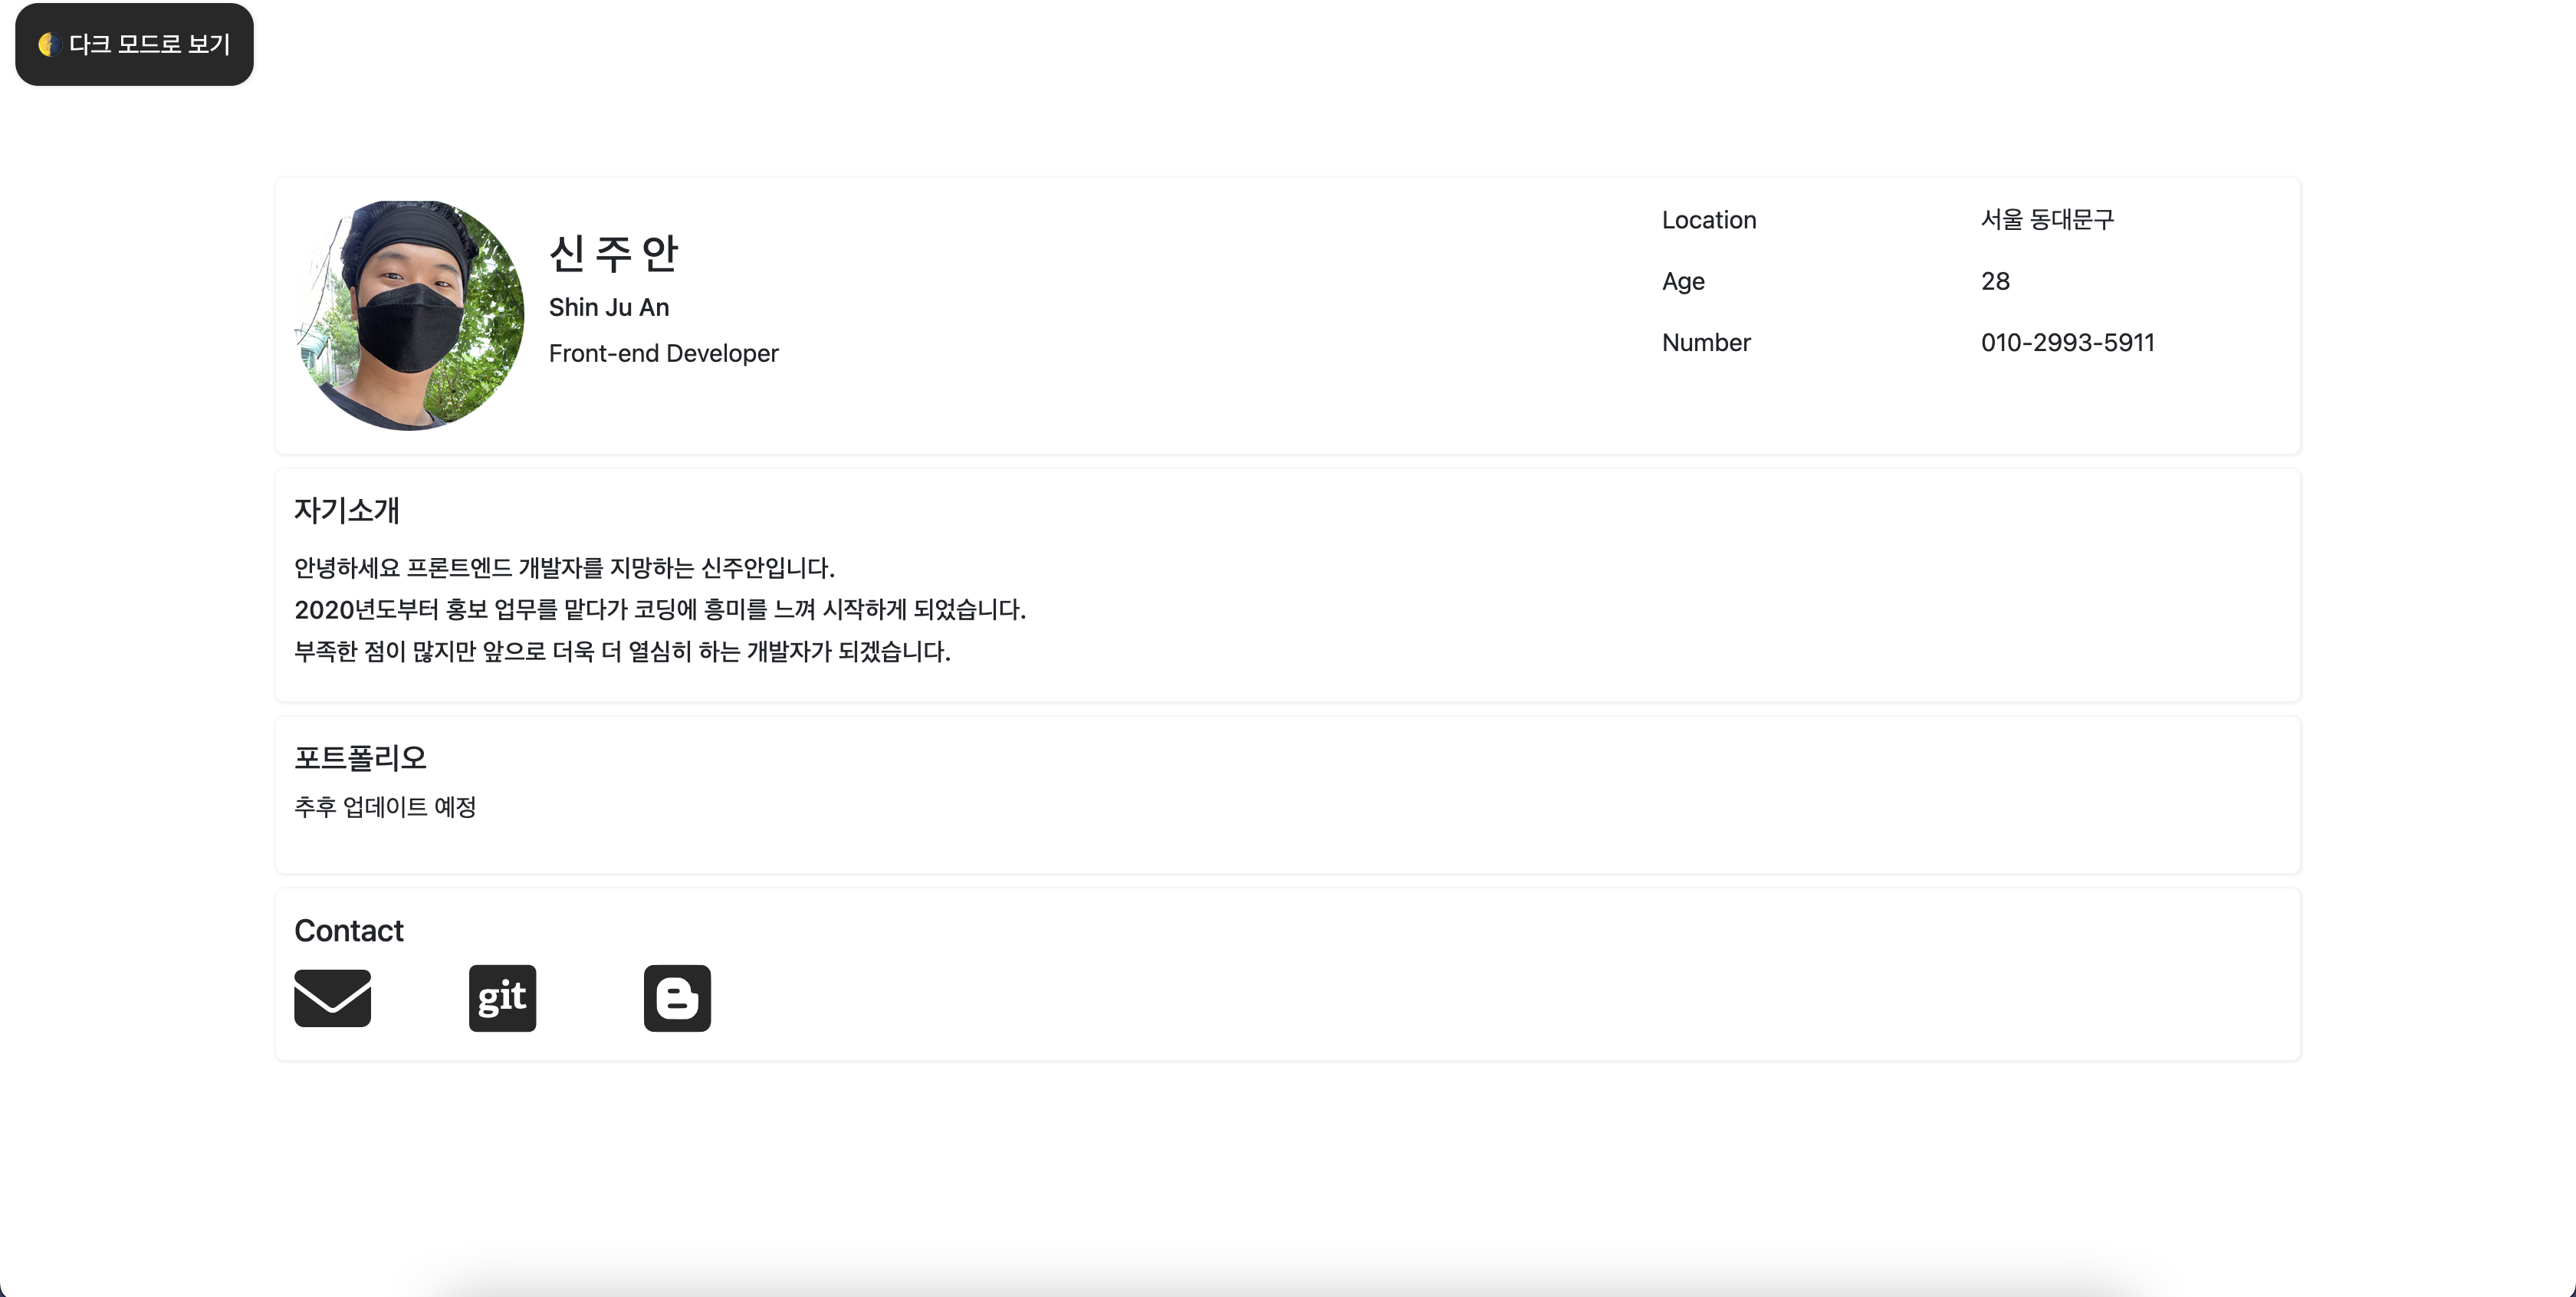Click the phone number 010-2993-5911
This screenshot has width=2576, height=1297.
tap(2067, 342)
